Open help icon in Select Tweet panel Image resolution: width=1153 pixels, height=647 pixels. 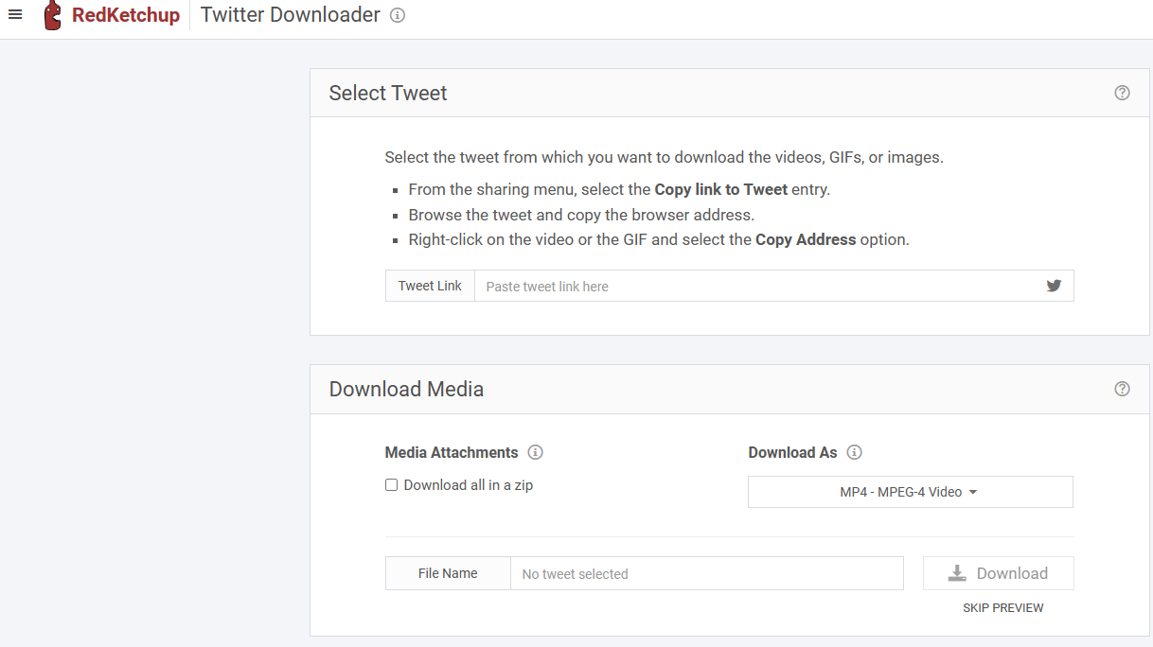point(1122,93)
